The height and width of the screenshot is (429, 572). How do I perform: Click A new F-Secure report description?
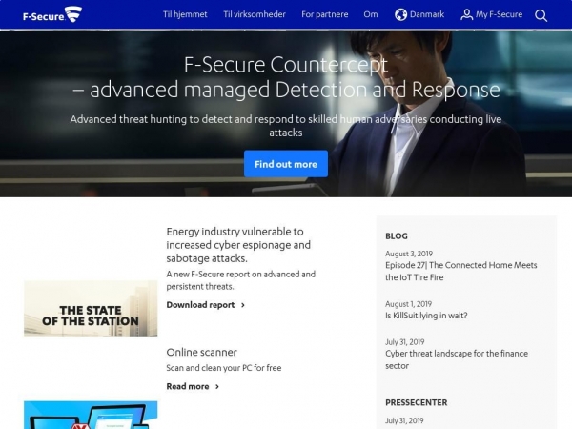pyautogui.click(x=241, y=280)
